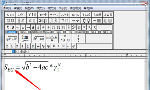Insert the pi symbol
Image resolution: width=150 pixels, height=90 pixels.
click(7, 27)
